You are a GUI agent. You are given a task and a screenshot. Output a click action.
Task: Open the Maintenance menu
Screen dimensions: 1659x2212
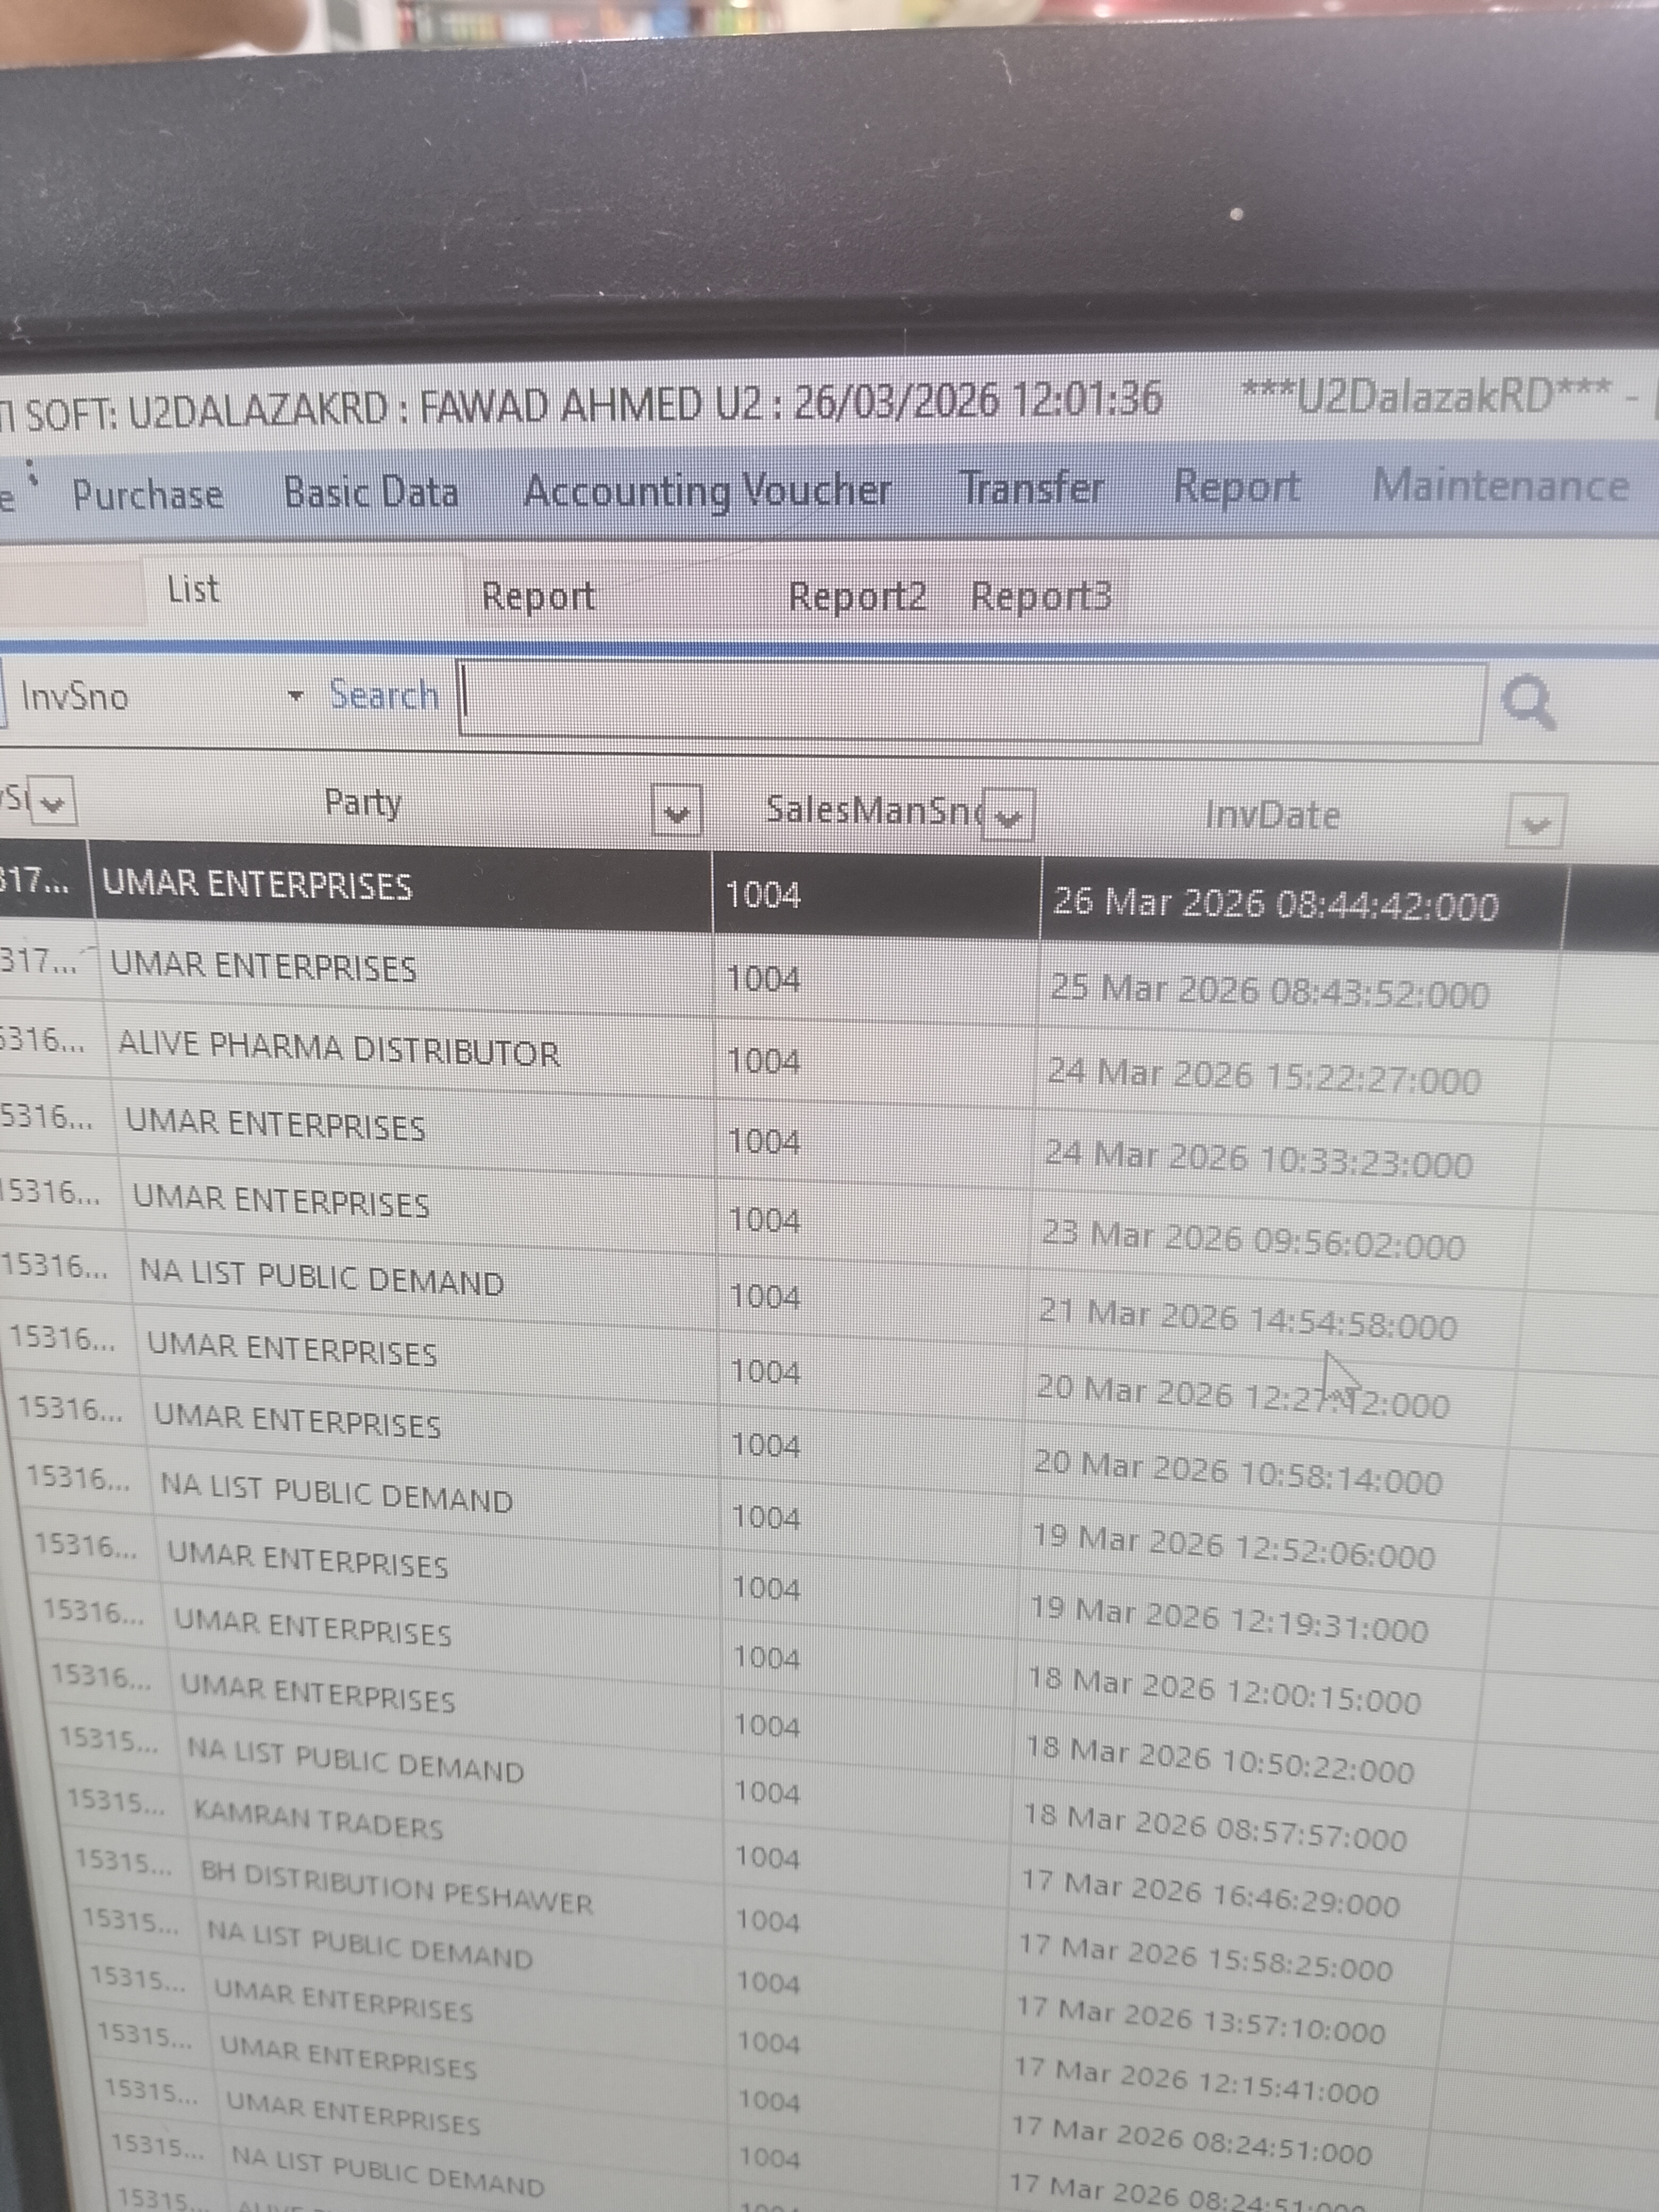(x=1500, y=485)
